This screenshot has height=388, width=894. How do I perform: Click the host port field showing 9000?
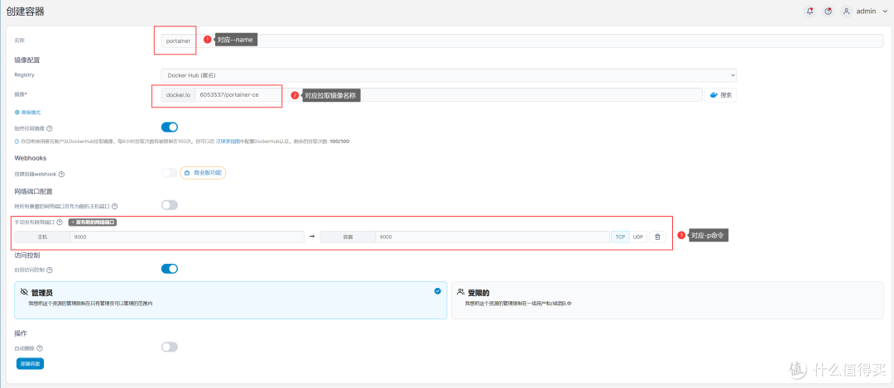pyautogui.click(x=187, y=237)
